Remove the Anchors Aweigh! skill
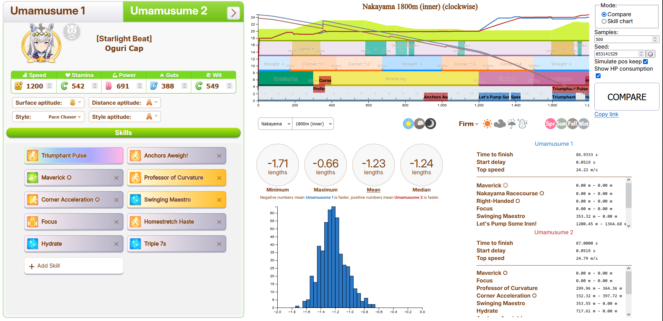663x321 pixels. point(219,156)
